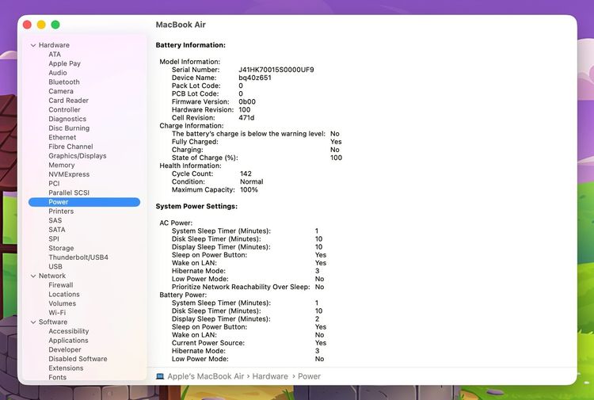The width and height of the screenshot is (594, 400).
Task: Click Battery Information heading
Action: (191, 45)
